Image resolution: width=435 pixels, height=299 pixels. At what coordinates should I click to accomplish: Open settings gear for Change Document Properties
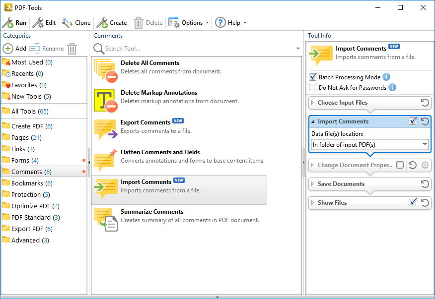[x=425, y=165]
